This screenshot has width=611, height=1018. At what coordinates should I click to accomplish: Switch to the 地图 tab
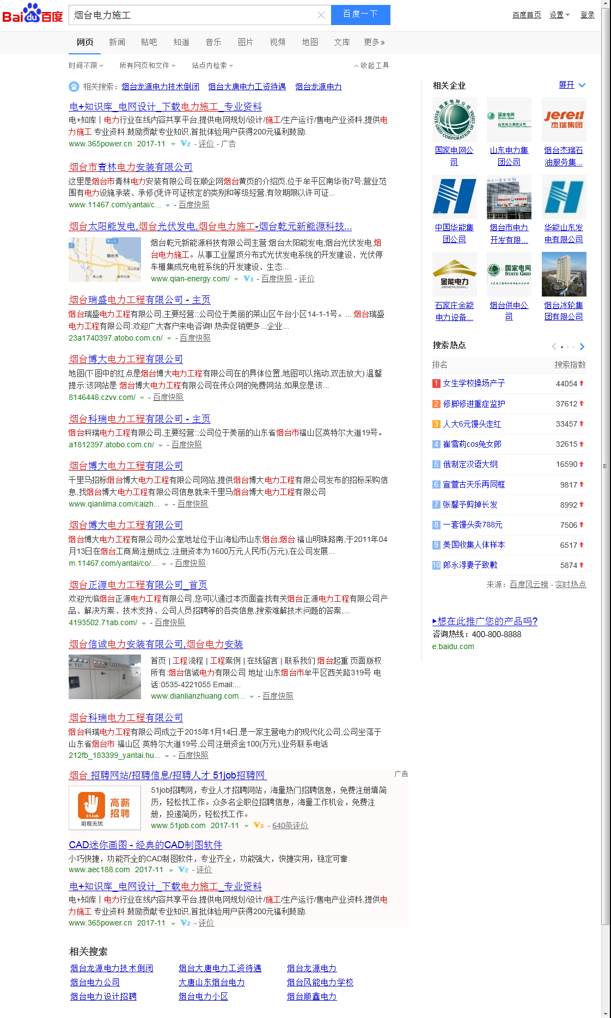pos(310,42)
